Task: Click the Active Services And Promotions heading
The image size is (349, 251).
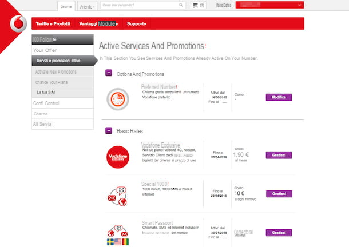Action: (x=152, y=46)
